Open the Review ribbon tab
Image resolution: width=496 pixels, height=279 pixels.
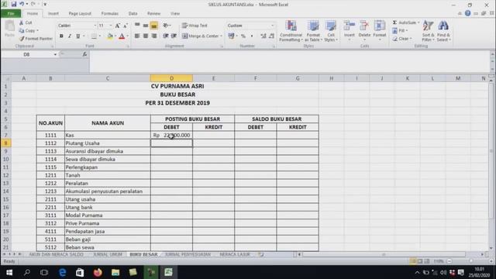pos(153,14)
